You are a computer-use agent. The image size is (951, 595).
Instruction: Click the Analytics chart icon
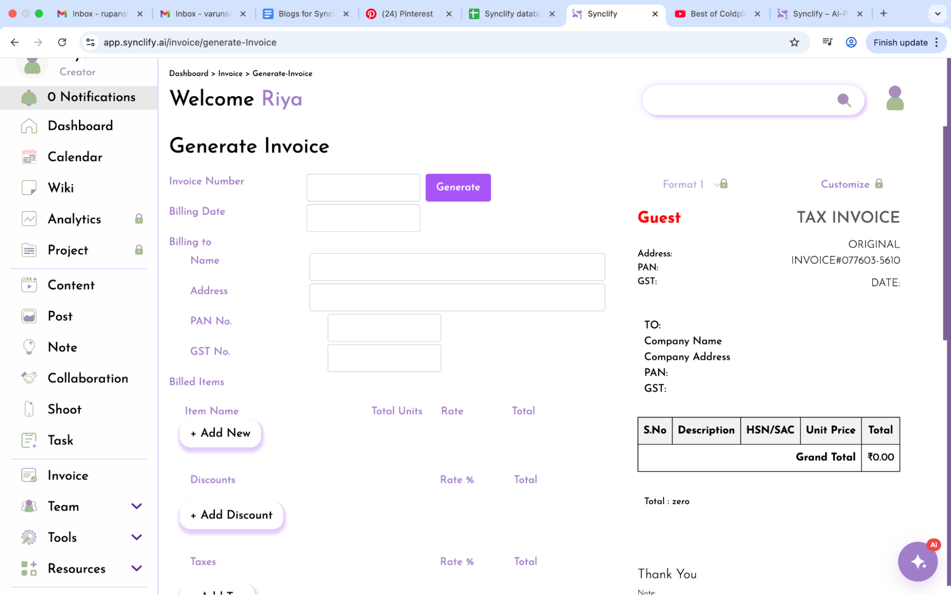(x=29, y=219)
